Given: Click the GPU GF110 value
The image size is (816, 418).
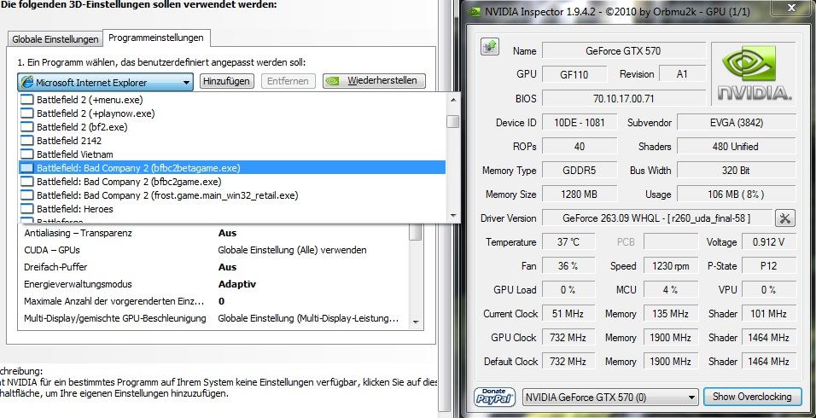Looking at the screenshot, I should (574, 74).
